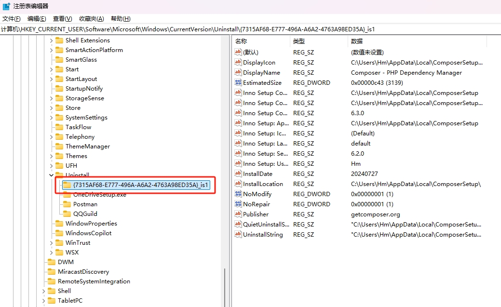Click the NoRepair DWORD icon

[238, 204]
